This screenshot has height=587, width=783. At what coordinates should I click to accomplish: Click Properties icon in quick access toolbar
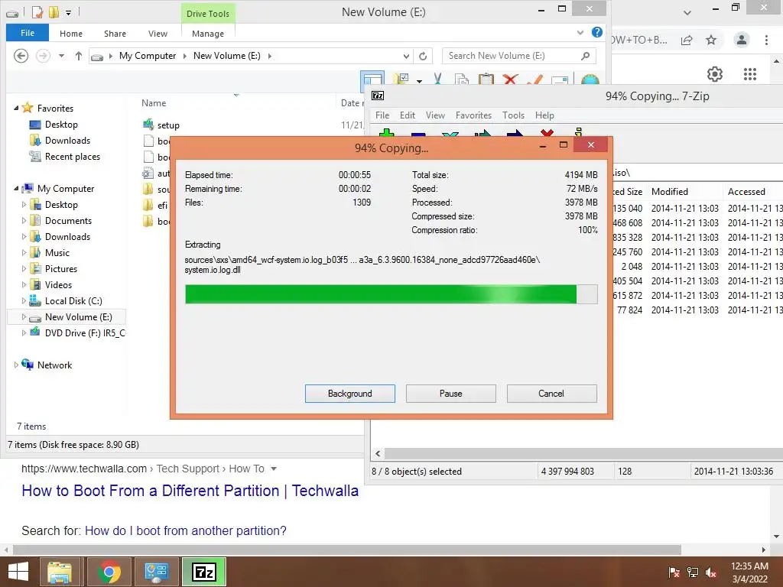point(37,12)
